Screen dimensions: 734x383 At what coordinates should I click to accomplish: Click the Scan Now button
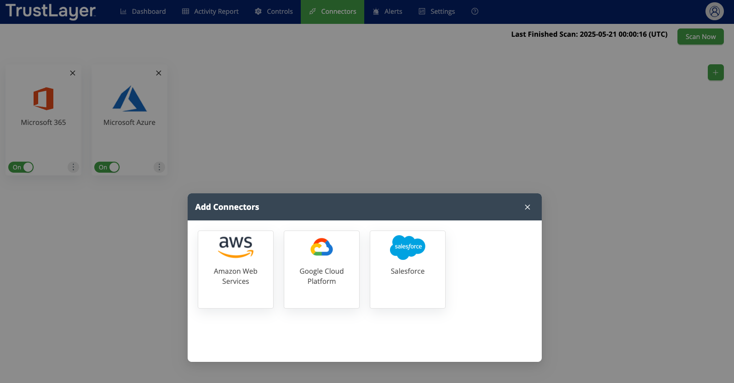pos(700,37)
